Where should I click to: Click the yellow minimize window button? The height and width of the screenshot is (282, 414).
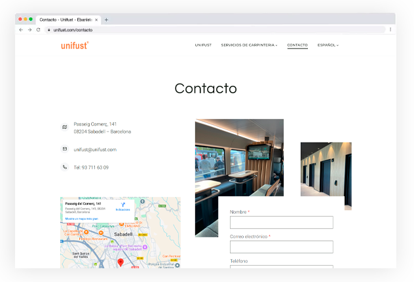pyautogui.click(x=26, y=19)
